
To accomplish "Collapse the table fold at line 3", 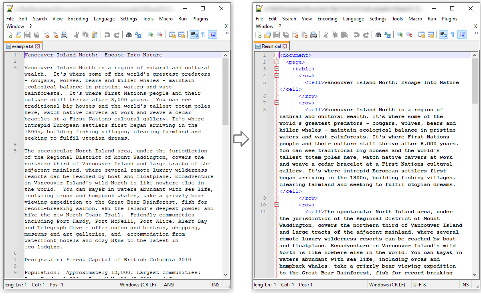I will [276, 68].
